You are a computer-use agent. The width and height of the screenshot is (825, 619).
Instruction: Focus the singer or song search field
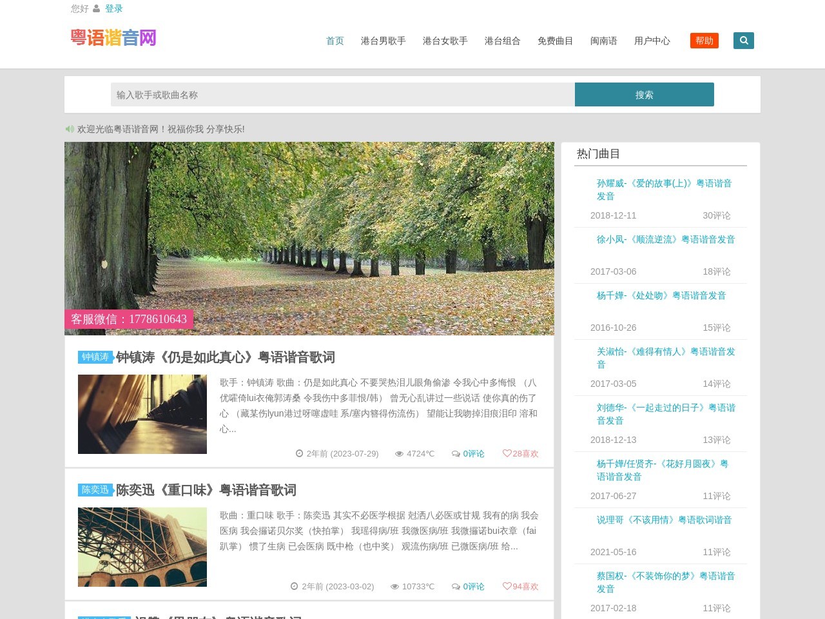pos(342,95)
